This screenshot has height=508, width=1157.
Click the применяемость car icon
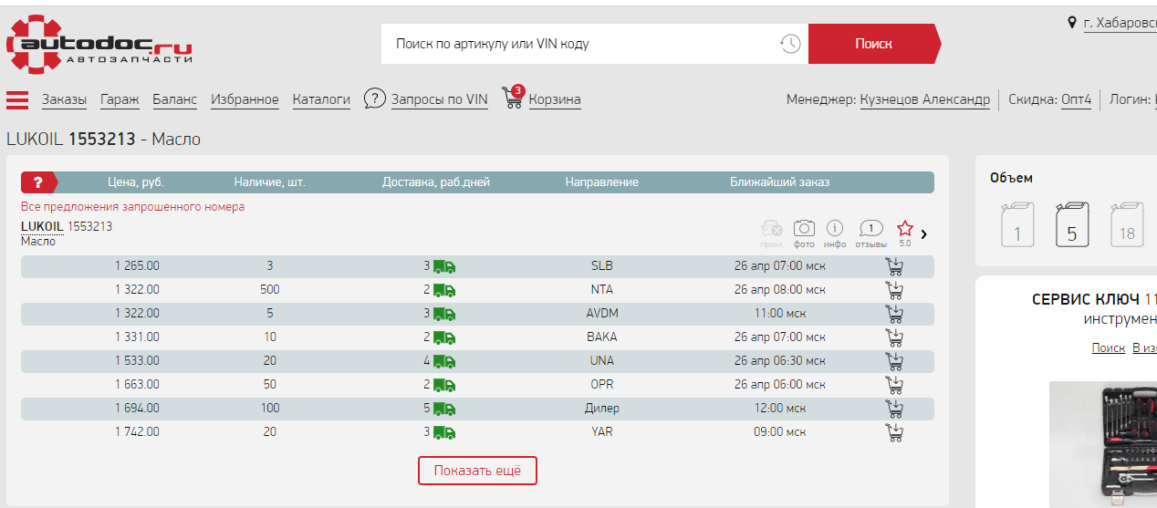pyautogui.click(x=771, y=229)
